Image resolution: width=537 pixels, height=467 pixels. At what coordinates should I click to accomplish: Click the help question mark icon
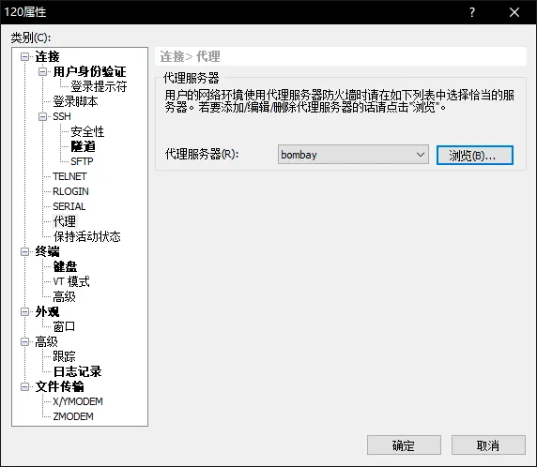[472, 12]
